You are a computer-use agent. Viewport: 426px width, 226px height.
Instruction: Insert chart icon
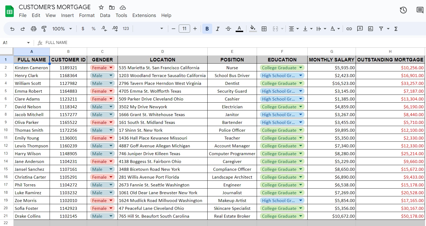(371, 29)
